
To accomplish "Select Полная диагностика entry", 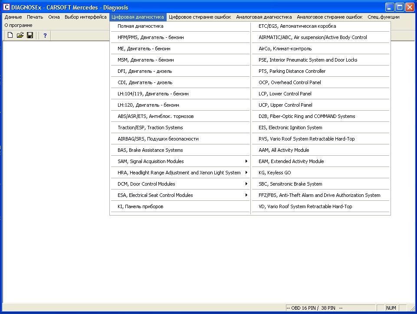I will [180, 26].
